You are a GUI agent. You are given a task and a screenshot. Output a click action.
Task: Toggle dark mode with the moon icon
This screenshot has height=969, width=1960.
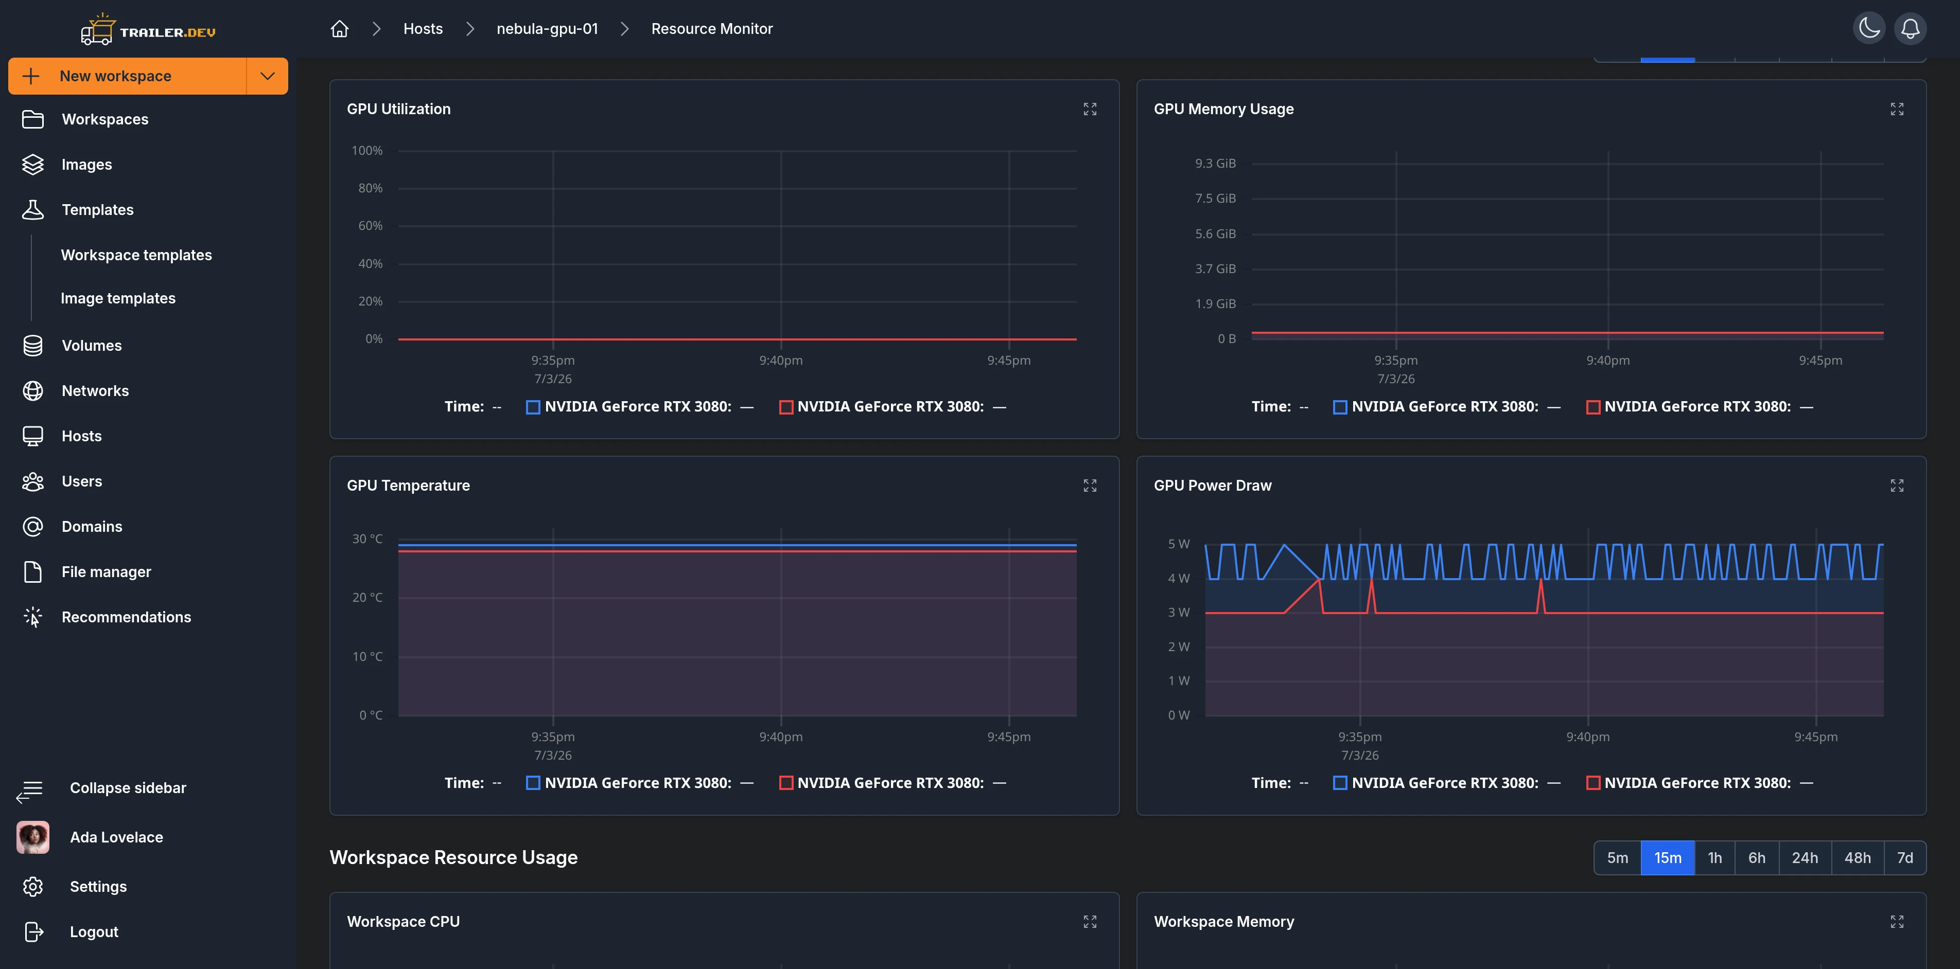(1869, 29)
